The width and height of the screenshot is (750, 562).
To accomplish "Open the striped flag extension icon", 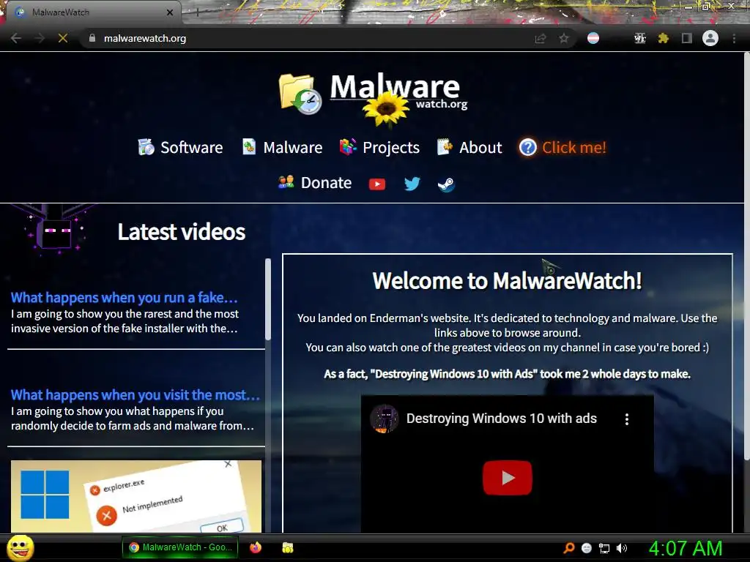I will tap(593, 38).
